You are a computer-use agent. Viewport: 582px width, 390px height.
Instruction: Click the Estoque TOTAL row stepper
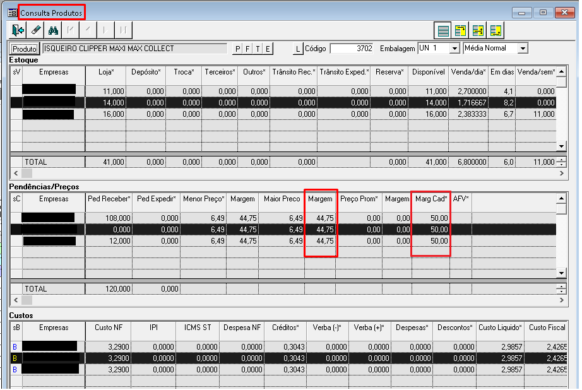coord(562,162)
